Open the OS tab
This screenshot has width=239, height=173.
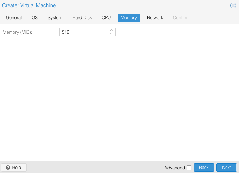coord(35,18)
